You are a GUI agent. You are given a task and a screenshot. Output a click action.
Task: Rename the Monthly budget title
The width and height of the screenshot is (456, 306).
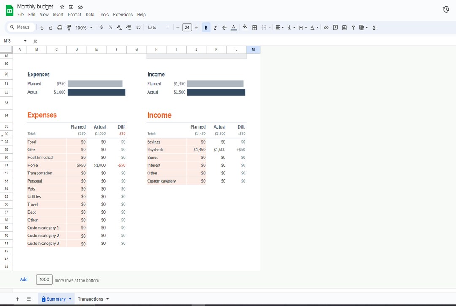point(35,6)
